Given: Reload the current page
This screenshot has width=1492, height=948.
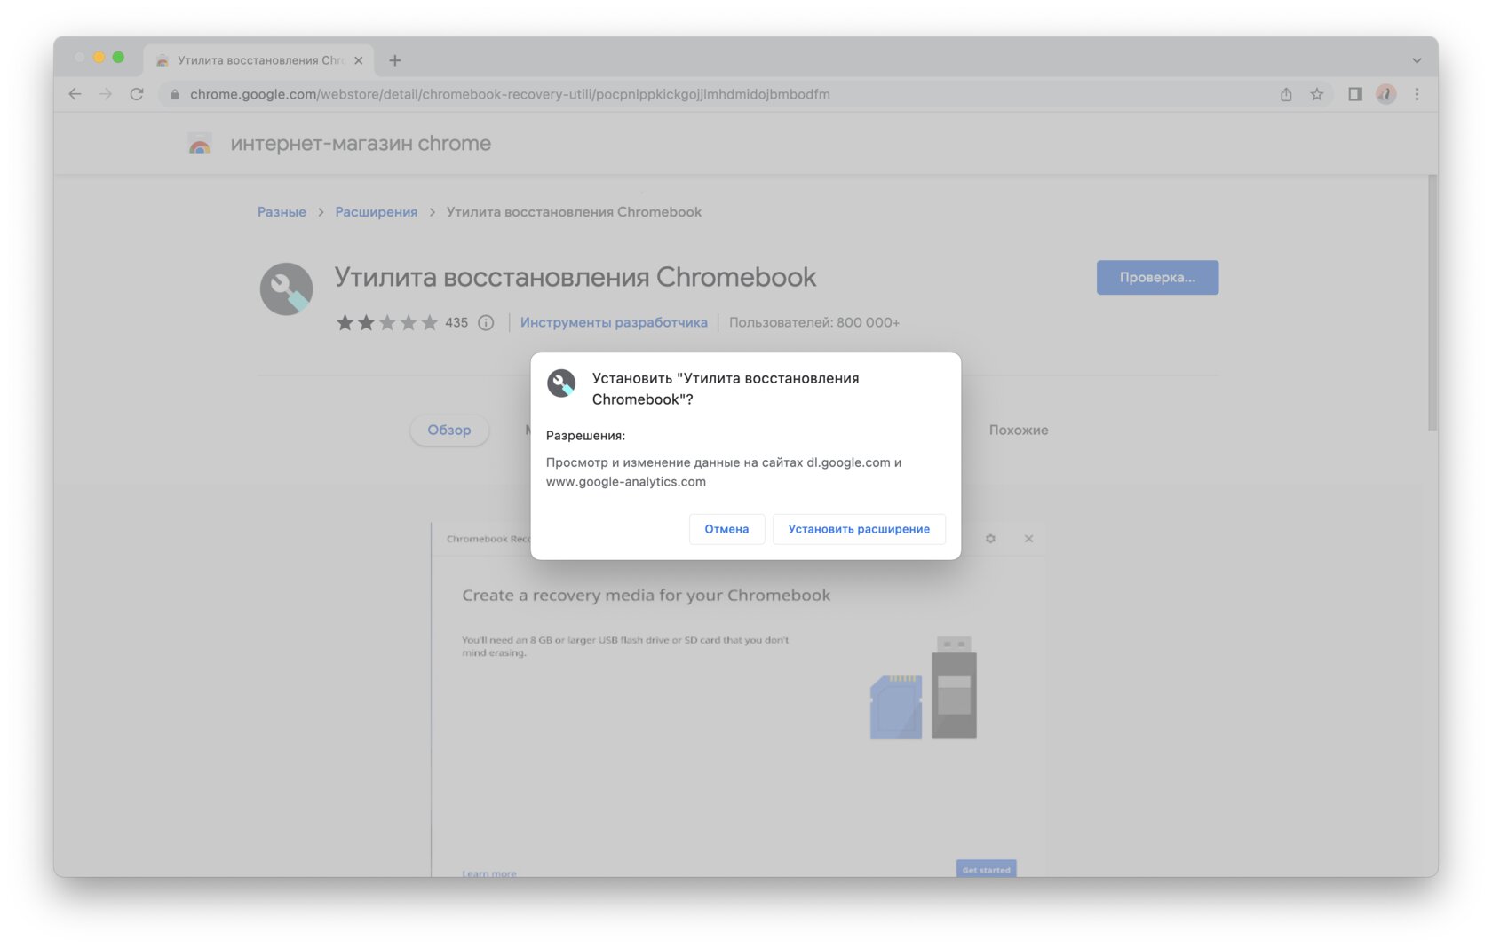Looking at the screenshot, I should coord(135,94).
